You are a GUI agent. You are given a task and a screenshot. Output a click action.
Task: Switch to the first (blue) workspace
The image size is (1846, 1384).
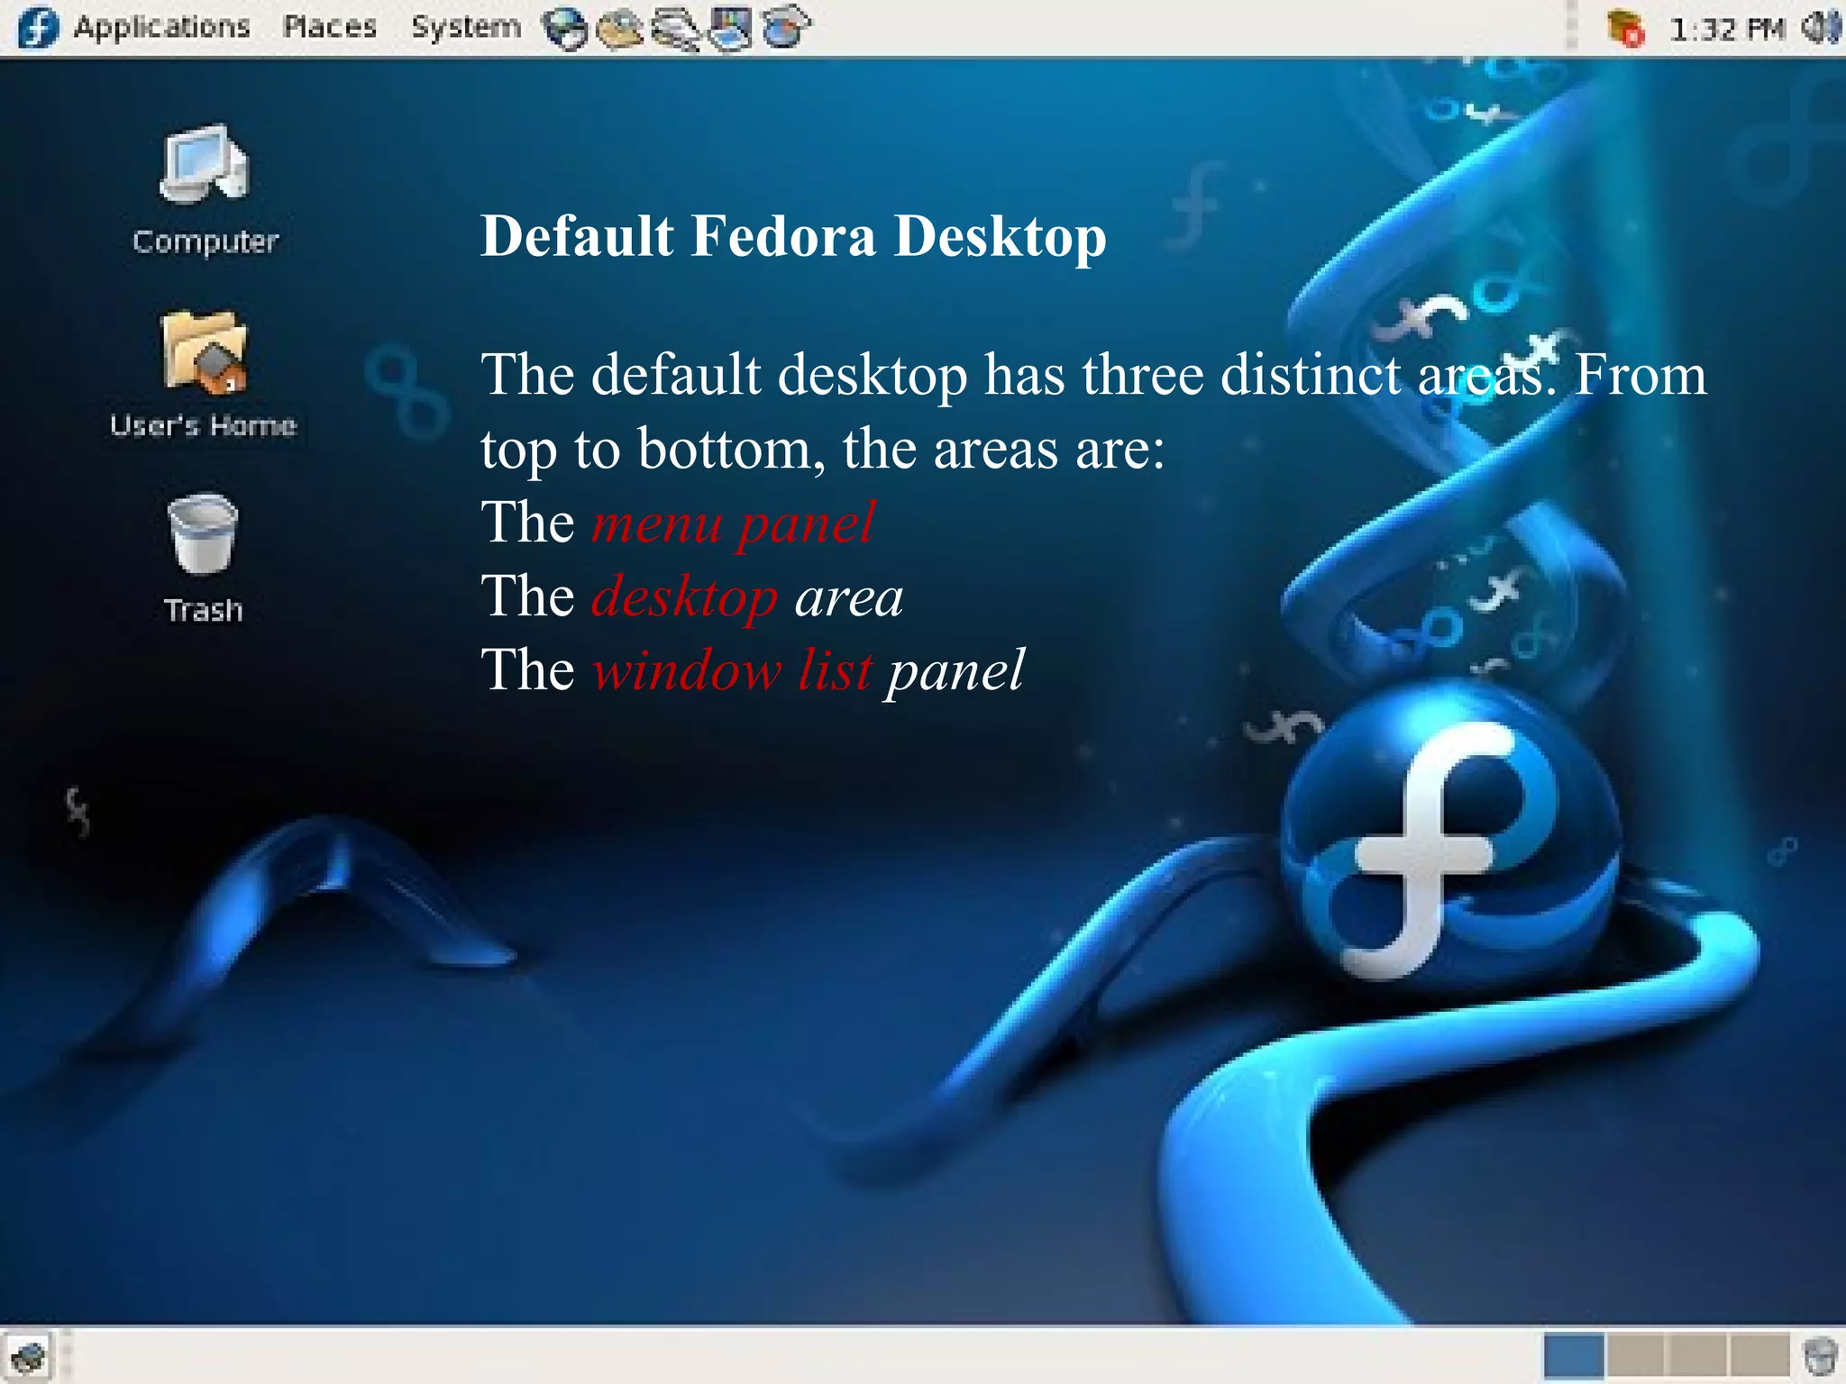point(1574,1356)
